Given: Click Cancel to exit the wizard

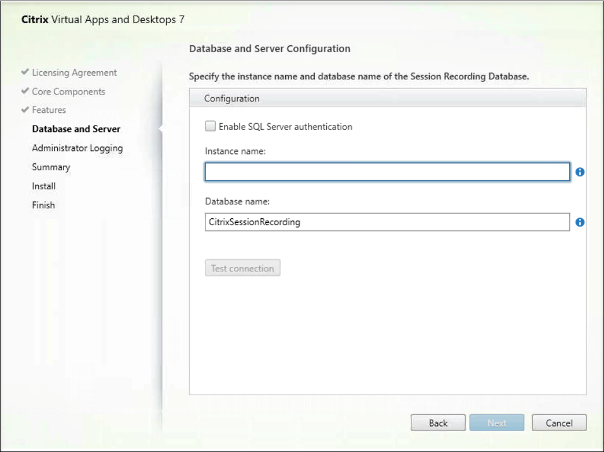Looking at the screenshot, I should [559, 422].
